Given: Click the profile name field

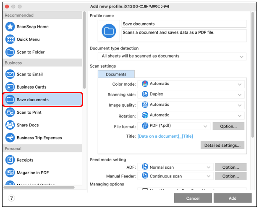Looking at the screenshot, I should (184, 24).
